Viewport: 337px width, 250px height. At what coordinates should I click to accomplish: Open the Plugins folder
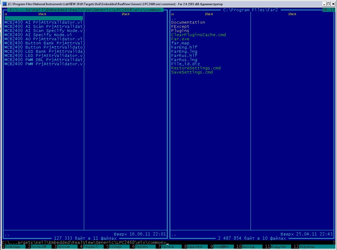pos(180,31)
